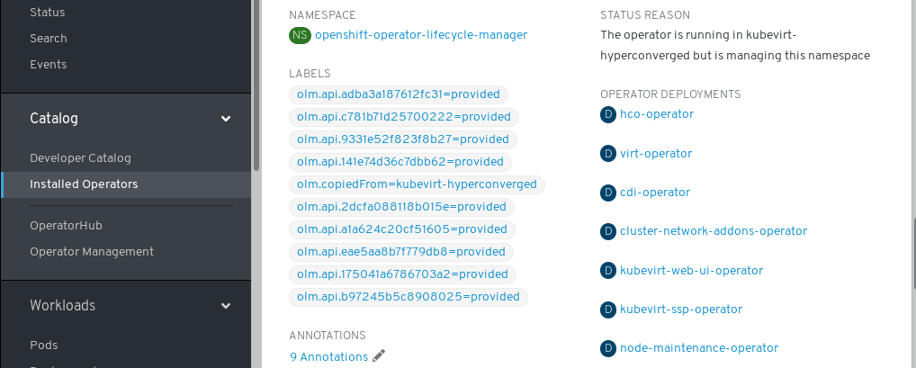Navigate to Events in sidebar
This screenshot has height=368, width=916.
coord(49,65)
